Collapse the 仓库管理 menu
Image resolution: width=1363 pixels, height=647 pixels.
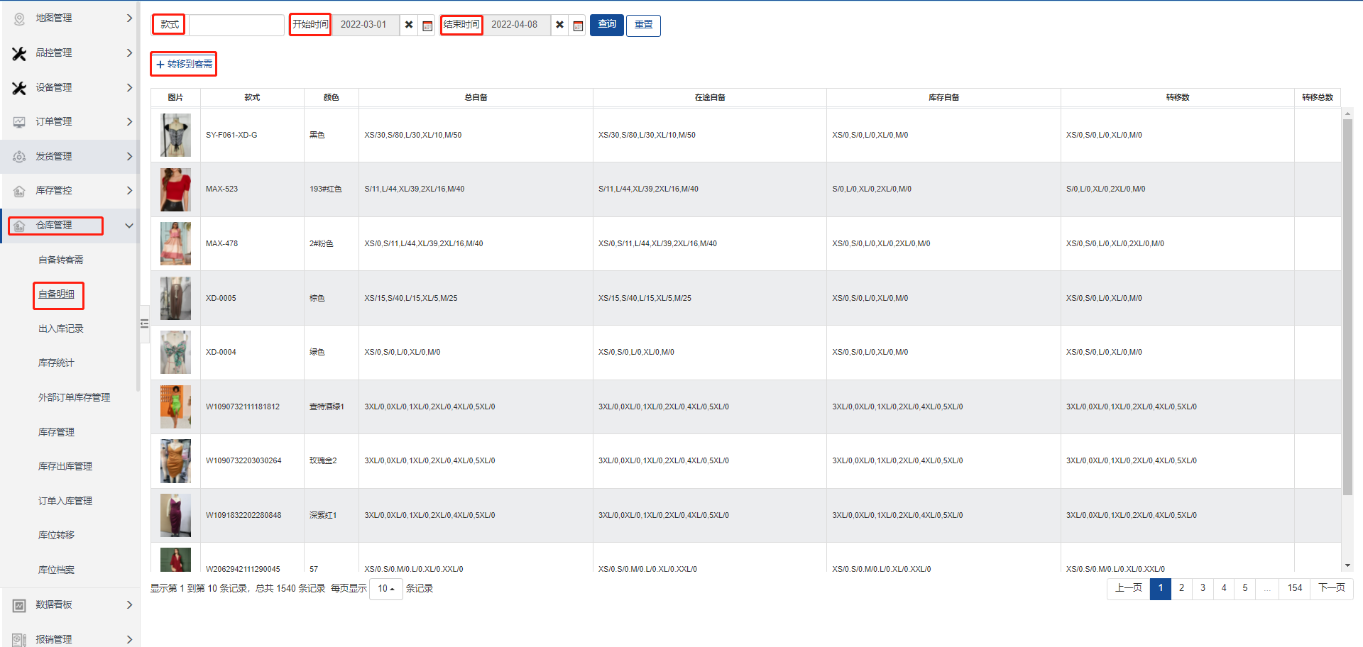pos(128,226)
